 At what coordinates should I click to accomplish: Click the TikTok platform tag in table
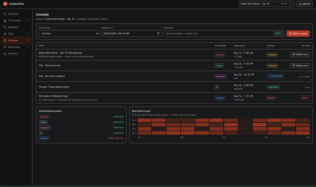[x=219, y=66]
